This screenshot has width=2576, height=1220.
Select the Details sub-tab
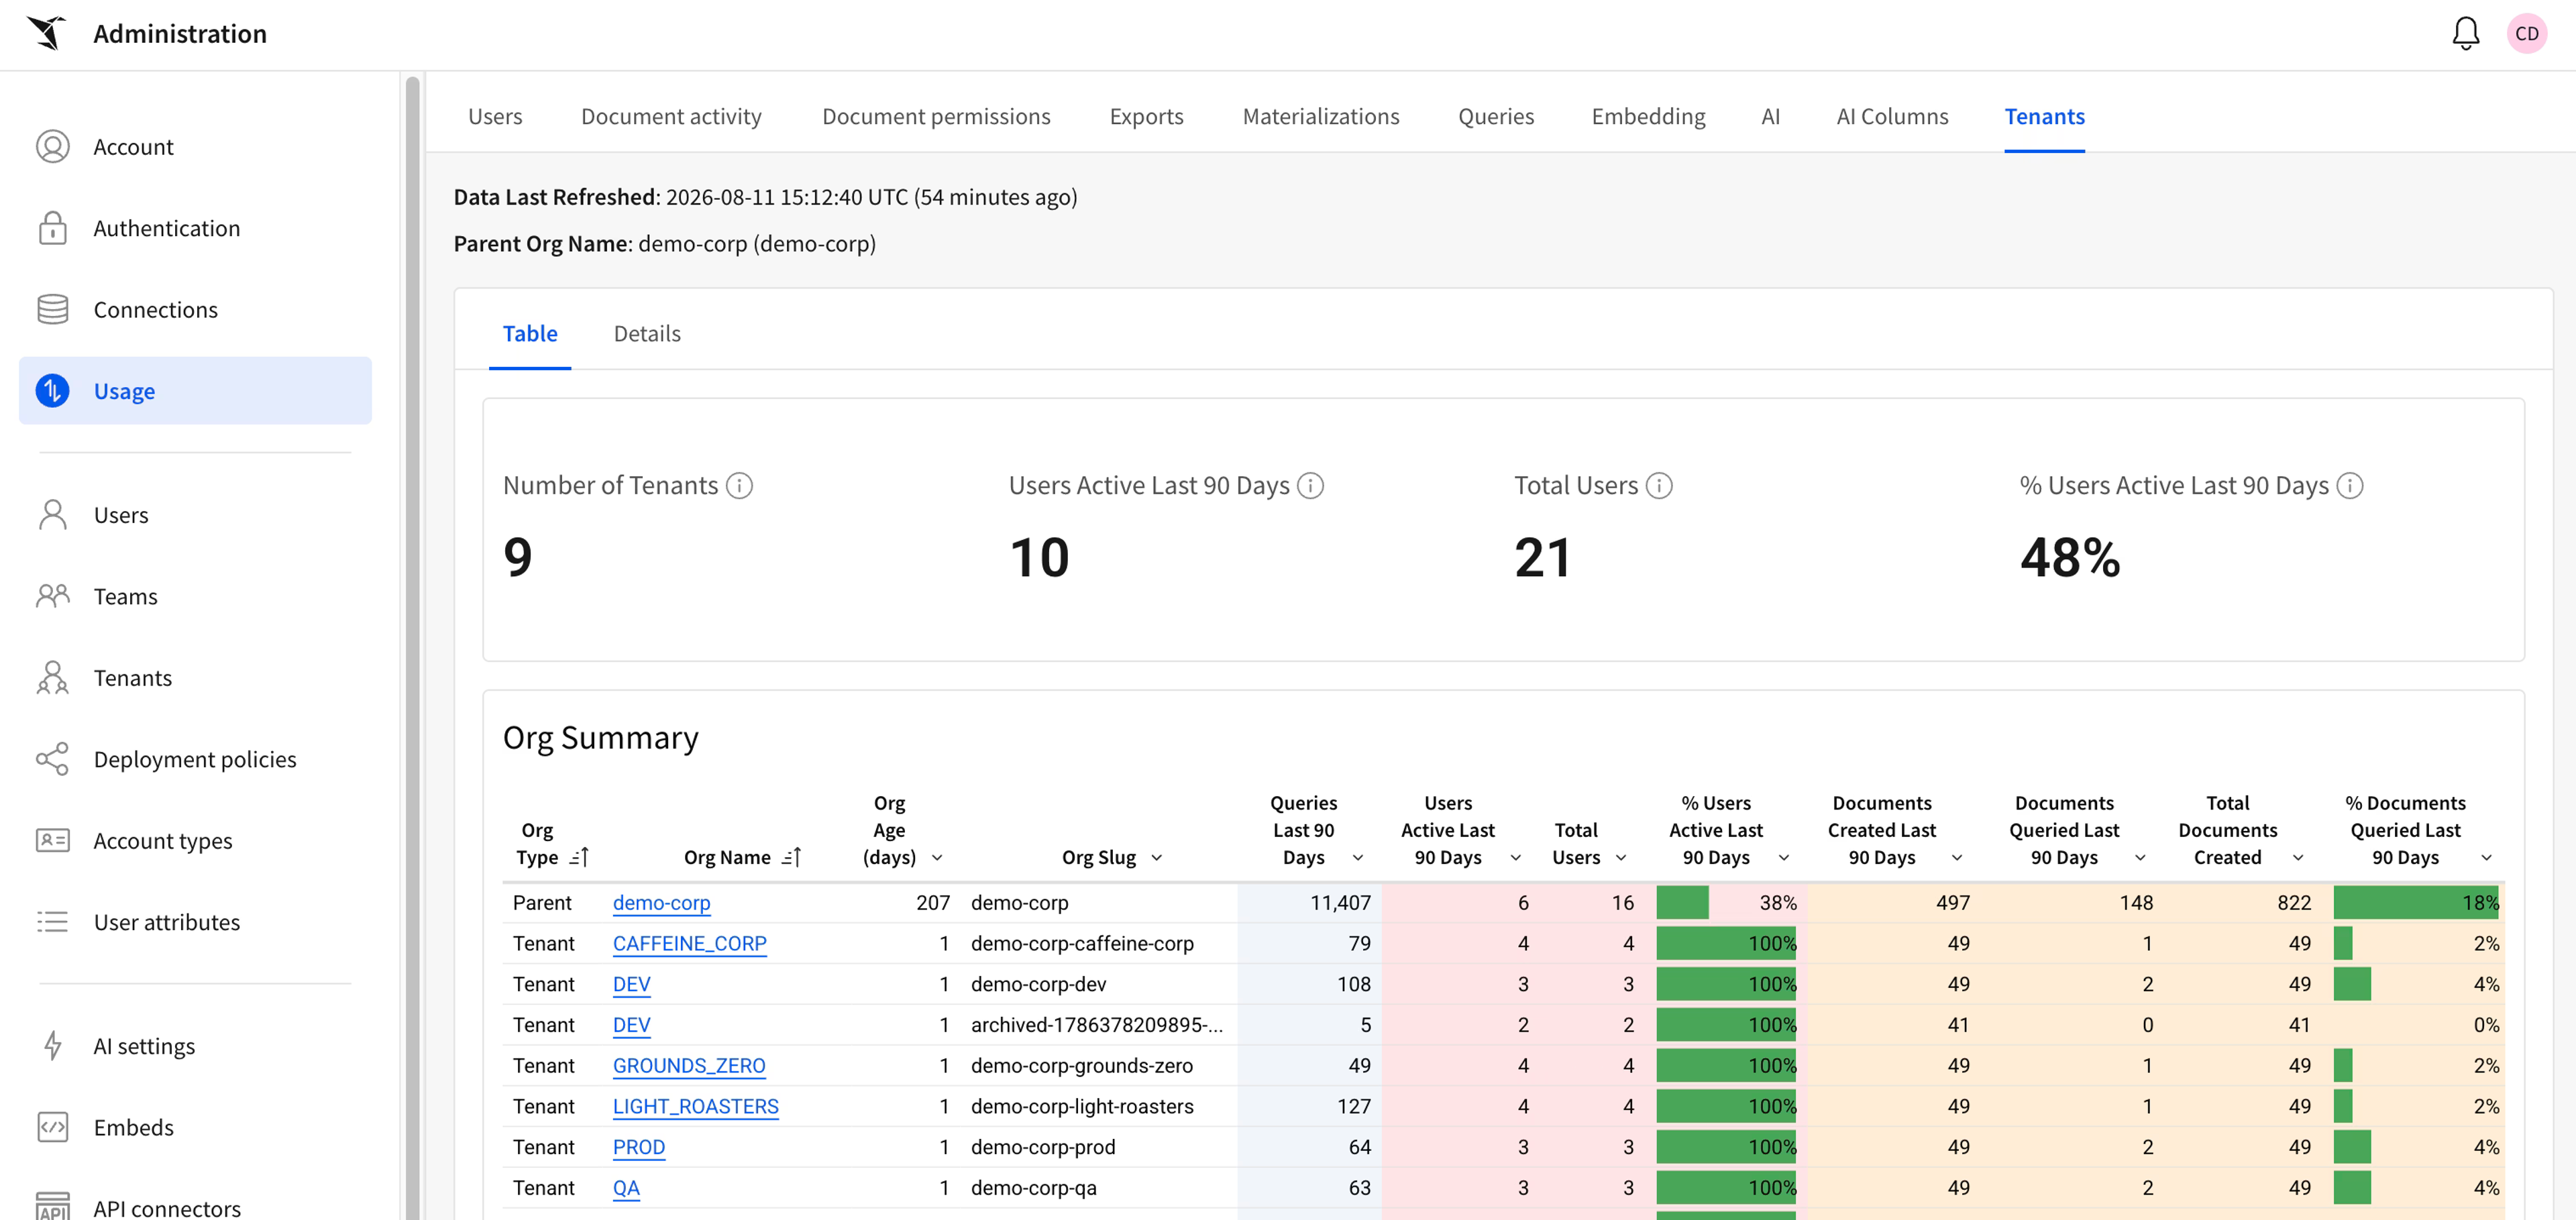click(647, 334)
